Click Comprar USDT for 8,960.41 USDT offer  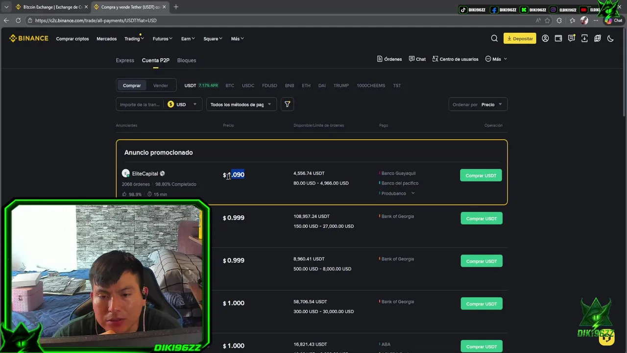pyautogui.click(x=482, y=261)
